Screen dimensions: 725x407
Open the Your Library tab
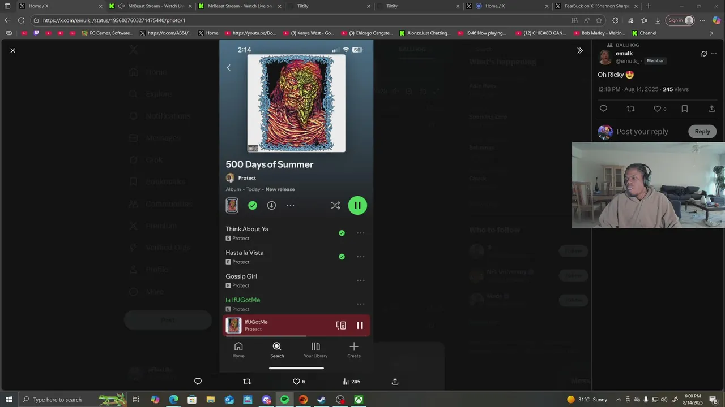click(x=315, y=350)
